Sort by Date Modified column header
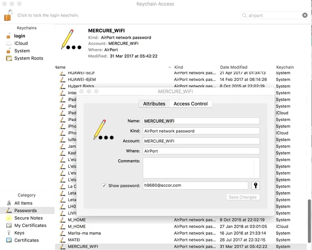 click(234, 67)
